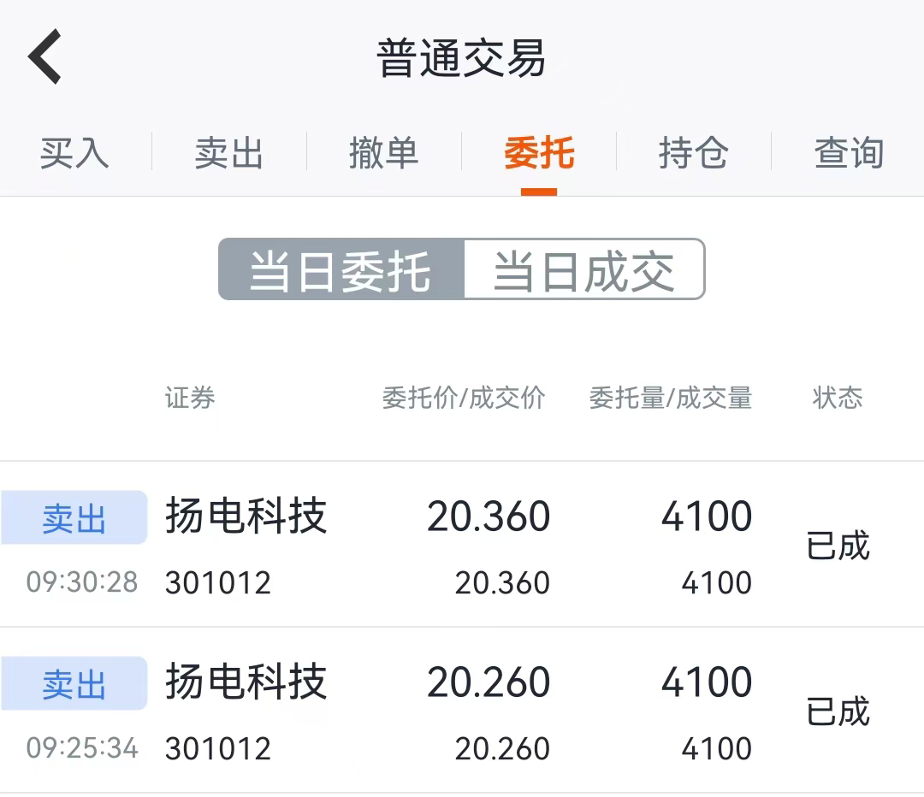This screenshot has height=797, width=924.
Task: Click the 卖出 badge at 09:25:34
Action: point(74,683)
